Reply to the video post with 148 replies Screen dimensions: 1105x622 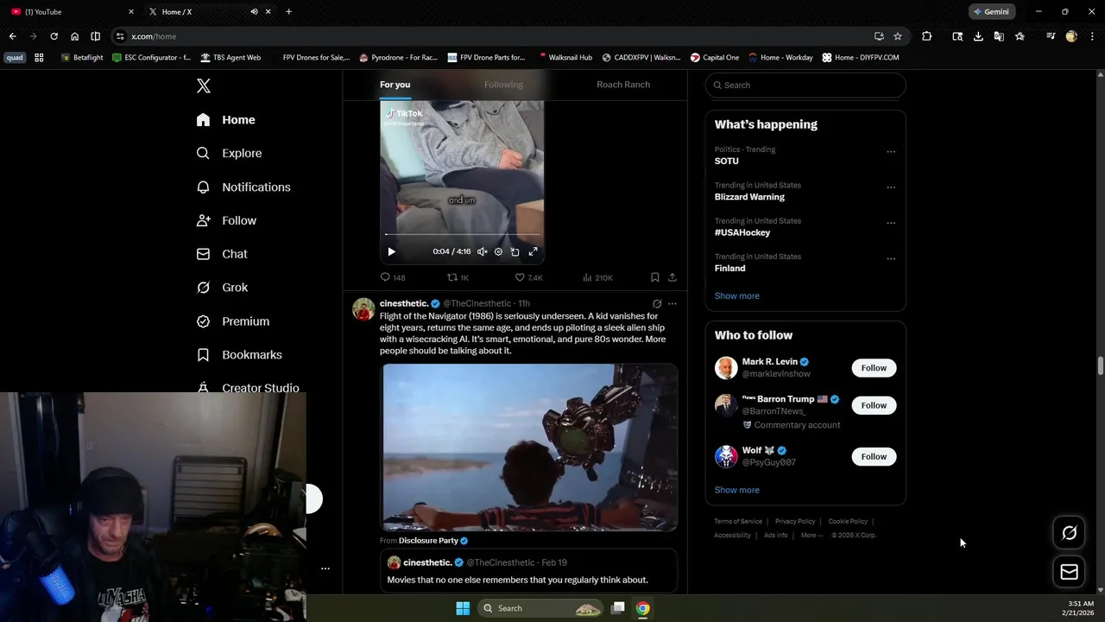[x=393, y=277]
